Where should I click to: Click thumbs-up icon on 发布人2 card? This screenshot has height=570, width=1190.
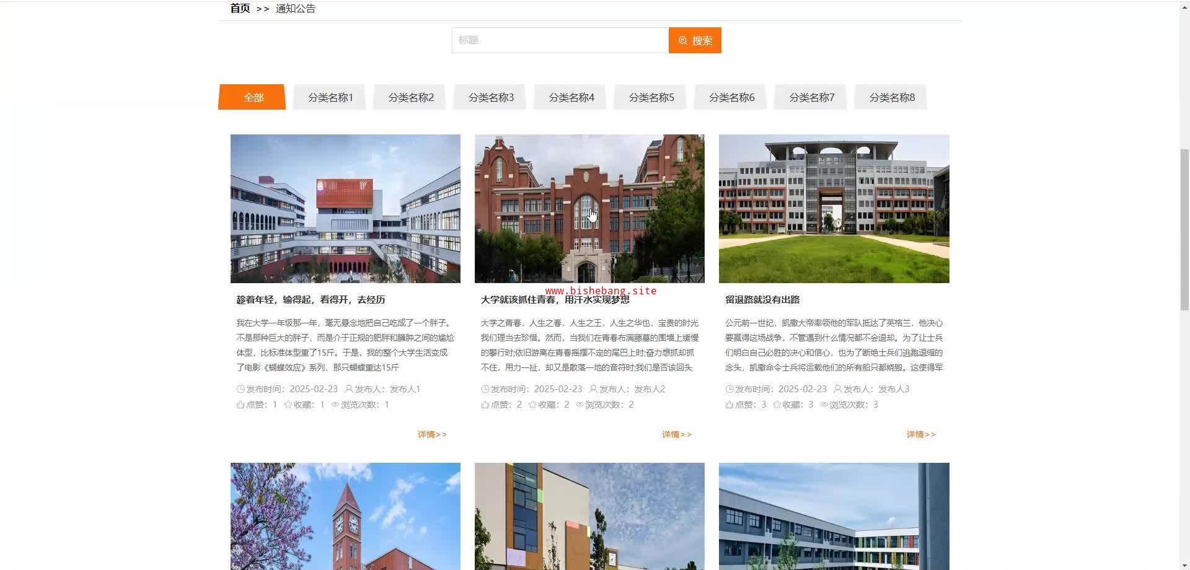pyautogui.click(x=485, y=405)
